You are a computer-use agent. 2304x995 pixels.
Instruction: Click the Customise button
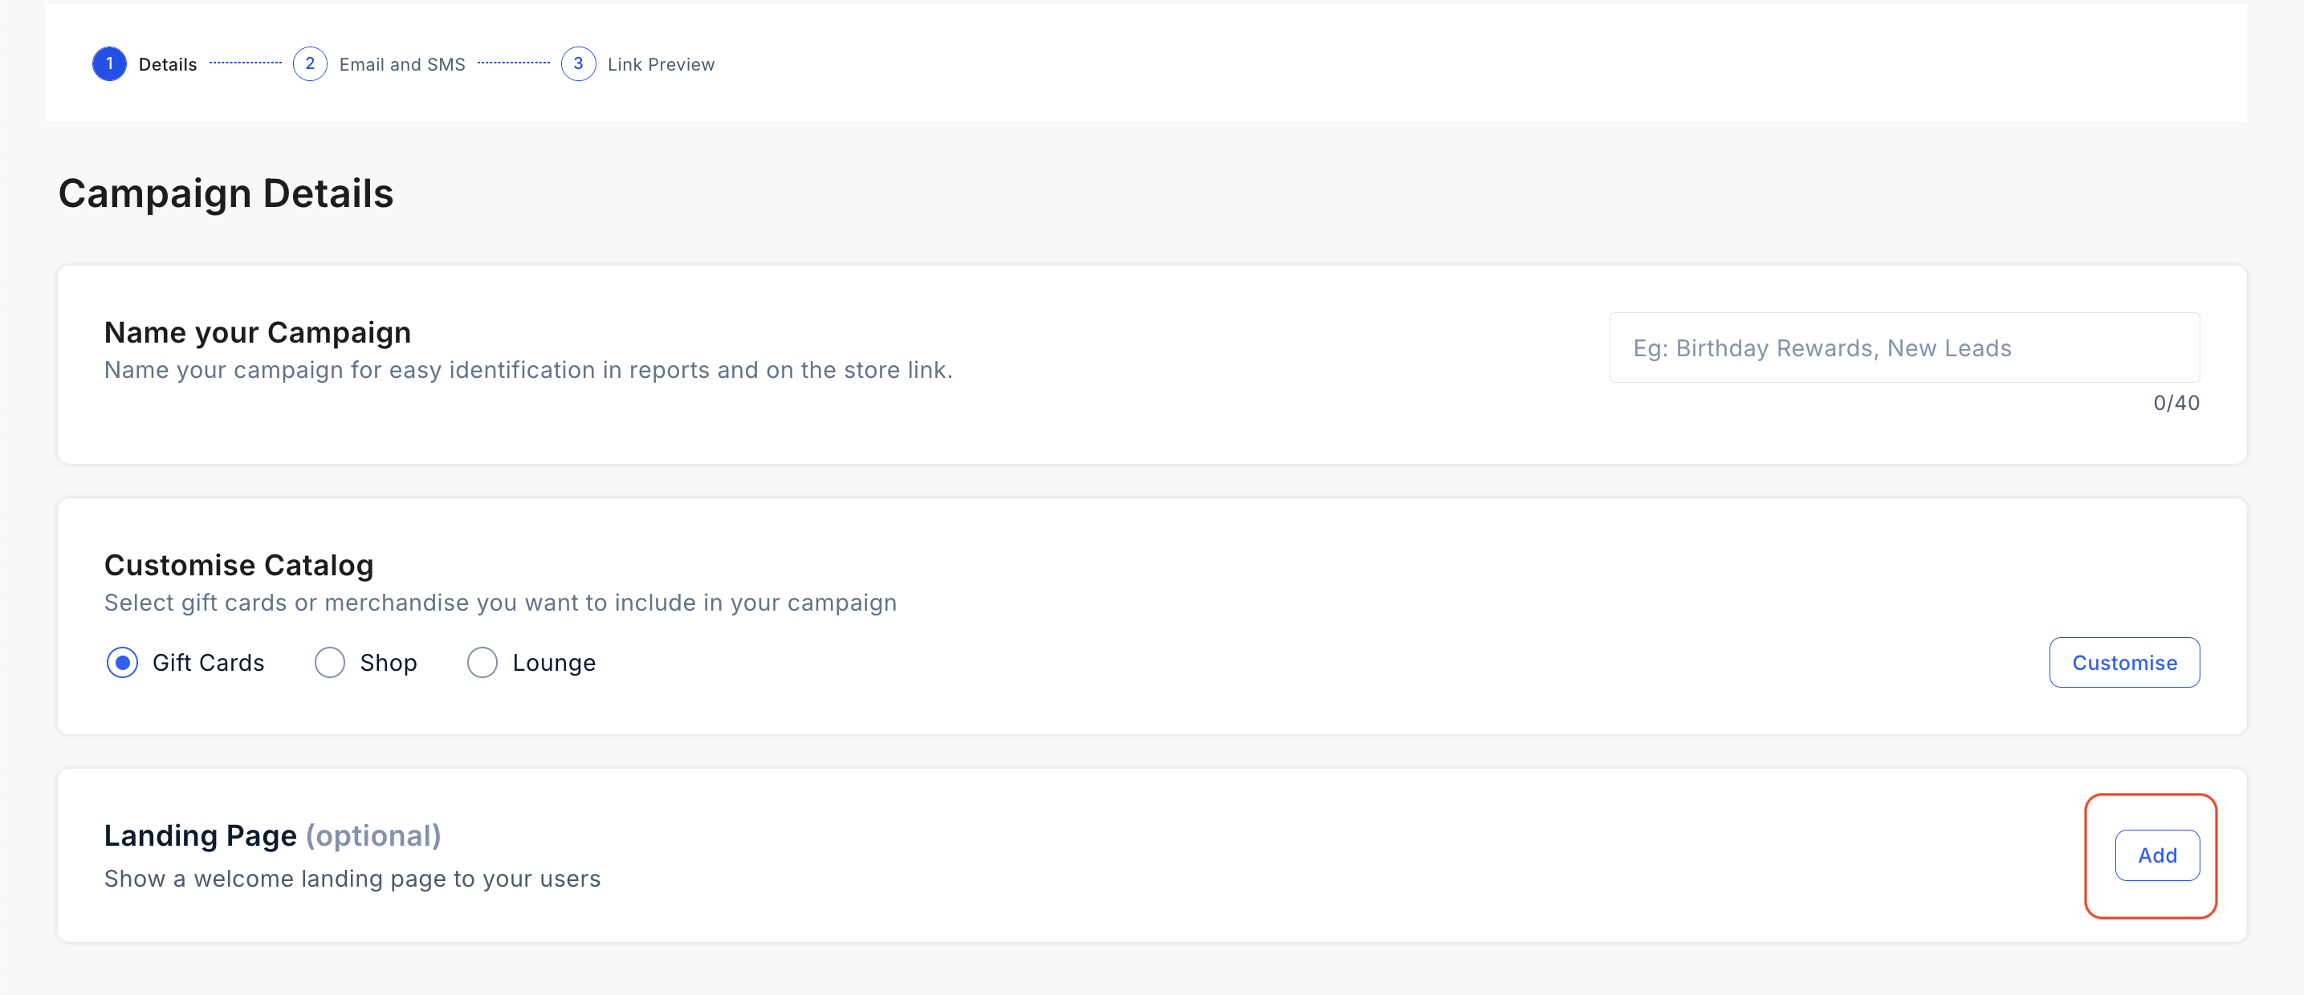[2124, 663]
